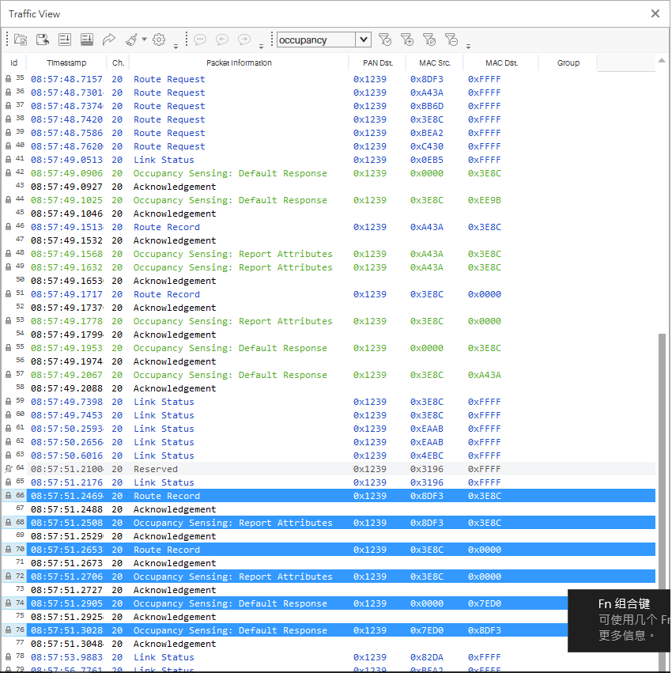Open capture file via folder icon
Screen dimensions: 672x673
[x=21, y=40]
